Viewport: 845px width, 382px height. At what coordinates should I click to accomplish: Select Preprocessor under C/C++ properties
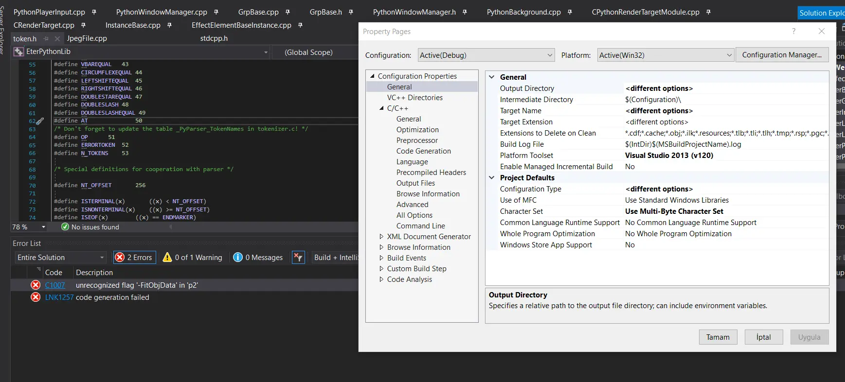417,140
